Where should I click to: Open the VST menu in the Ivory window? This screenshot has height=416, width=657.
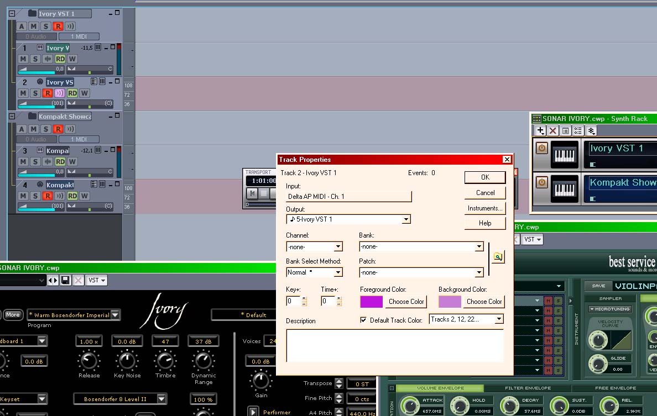tap(97, 280)
